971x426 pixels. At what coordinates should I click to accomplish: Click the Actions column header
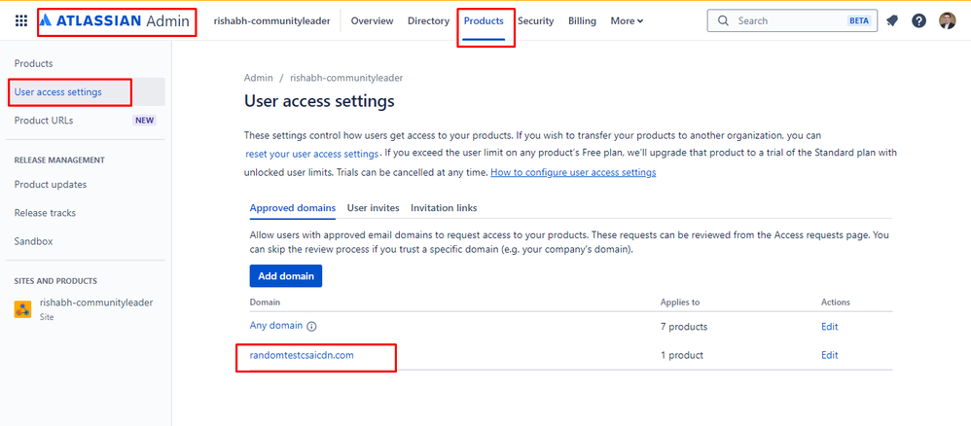(836, 302)
